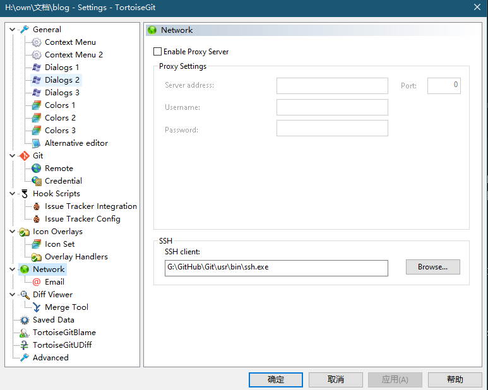
Task: Click the 应用(A) apply button
Action: (x=395, y=380)
